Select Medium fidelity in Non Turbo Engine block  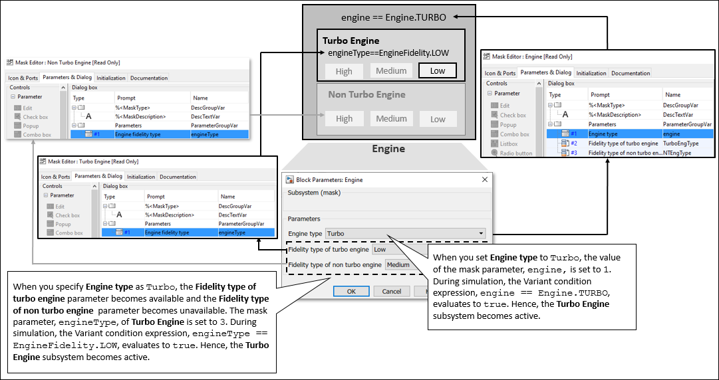coord(391,119)
